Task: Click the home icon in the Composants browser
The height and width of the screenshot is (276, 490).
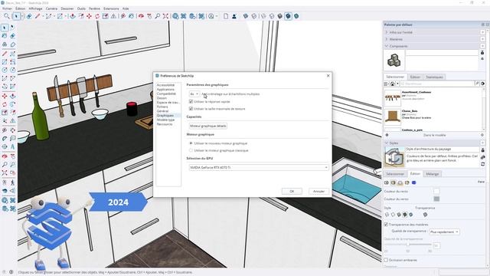Action: pos(393,84)
